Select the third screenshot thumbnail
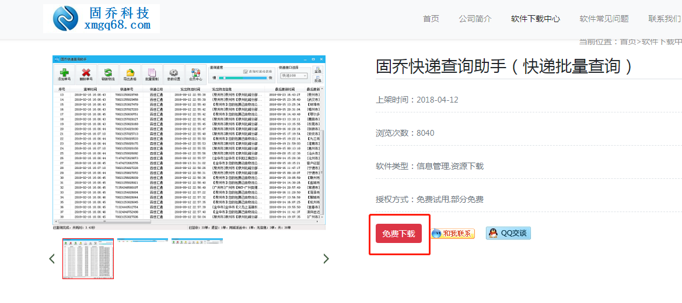 click(x=197, y=240)
